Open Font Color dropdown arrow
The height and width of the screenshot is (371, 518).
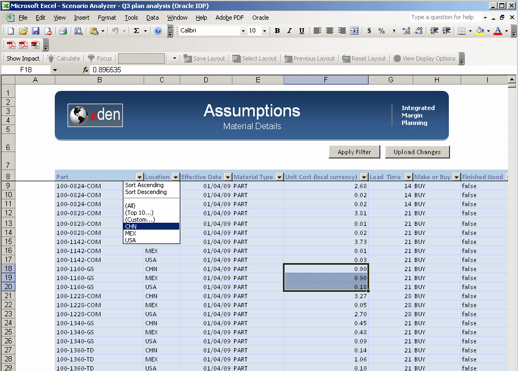point(506,31)
